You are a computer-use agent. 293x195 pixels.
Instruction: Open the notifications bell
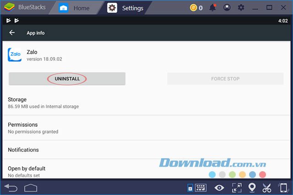pyautogui.click(x=212, y=8)
